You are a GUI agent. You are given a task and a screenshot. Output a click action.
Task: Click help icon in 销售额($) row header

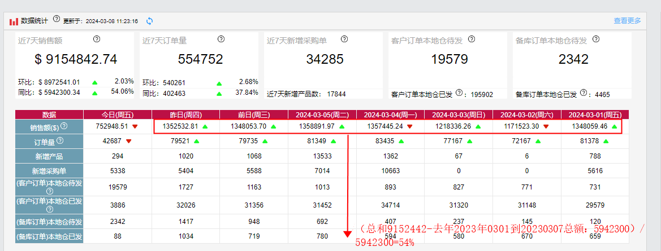[64, 126]
